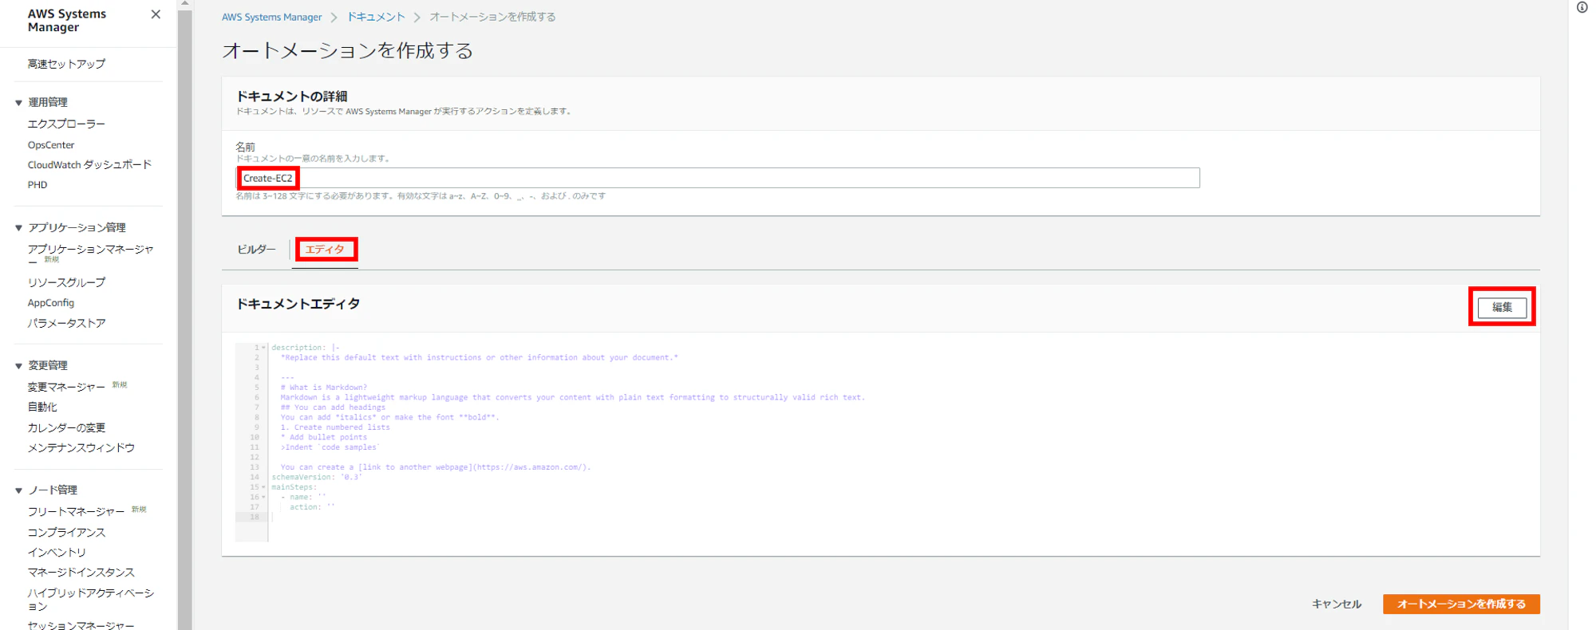Image resolution: width=1596 pixels, height=630 pixels.
Task: Click the ドキュメント breadcrumb link
Action: (375, 17)
